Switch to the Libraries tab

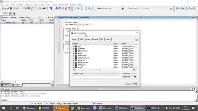tap(95, 39)
